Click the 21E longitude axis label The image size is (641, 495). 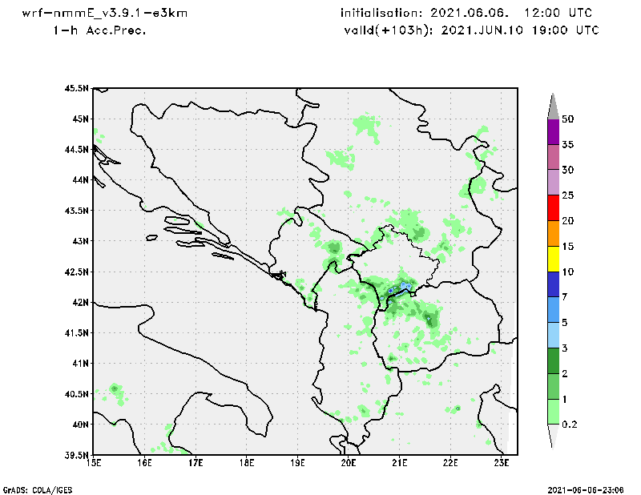(x=399, y=463)
